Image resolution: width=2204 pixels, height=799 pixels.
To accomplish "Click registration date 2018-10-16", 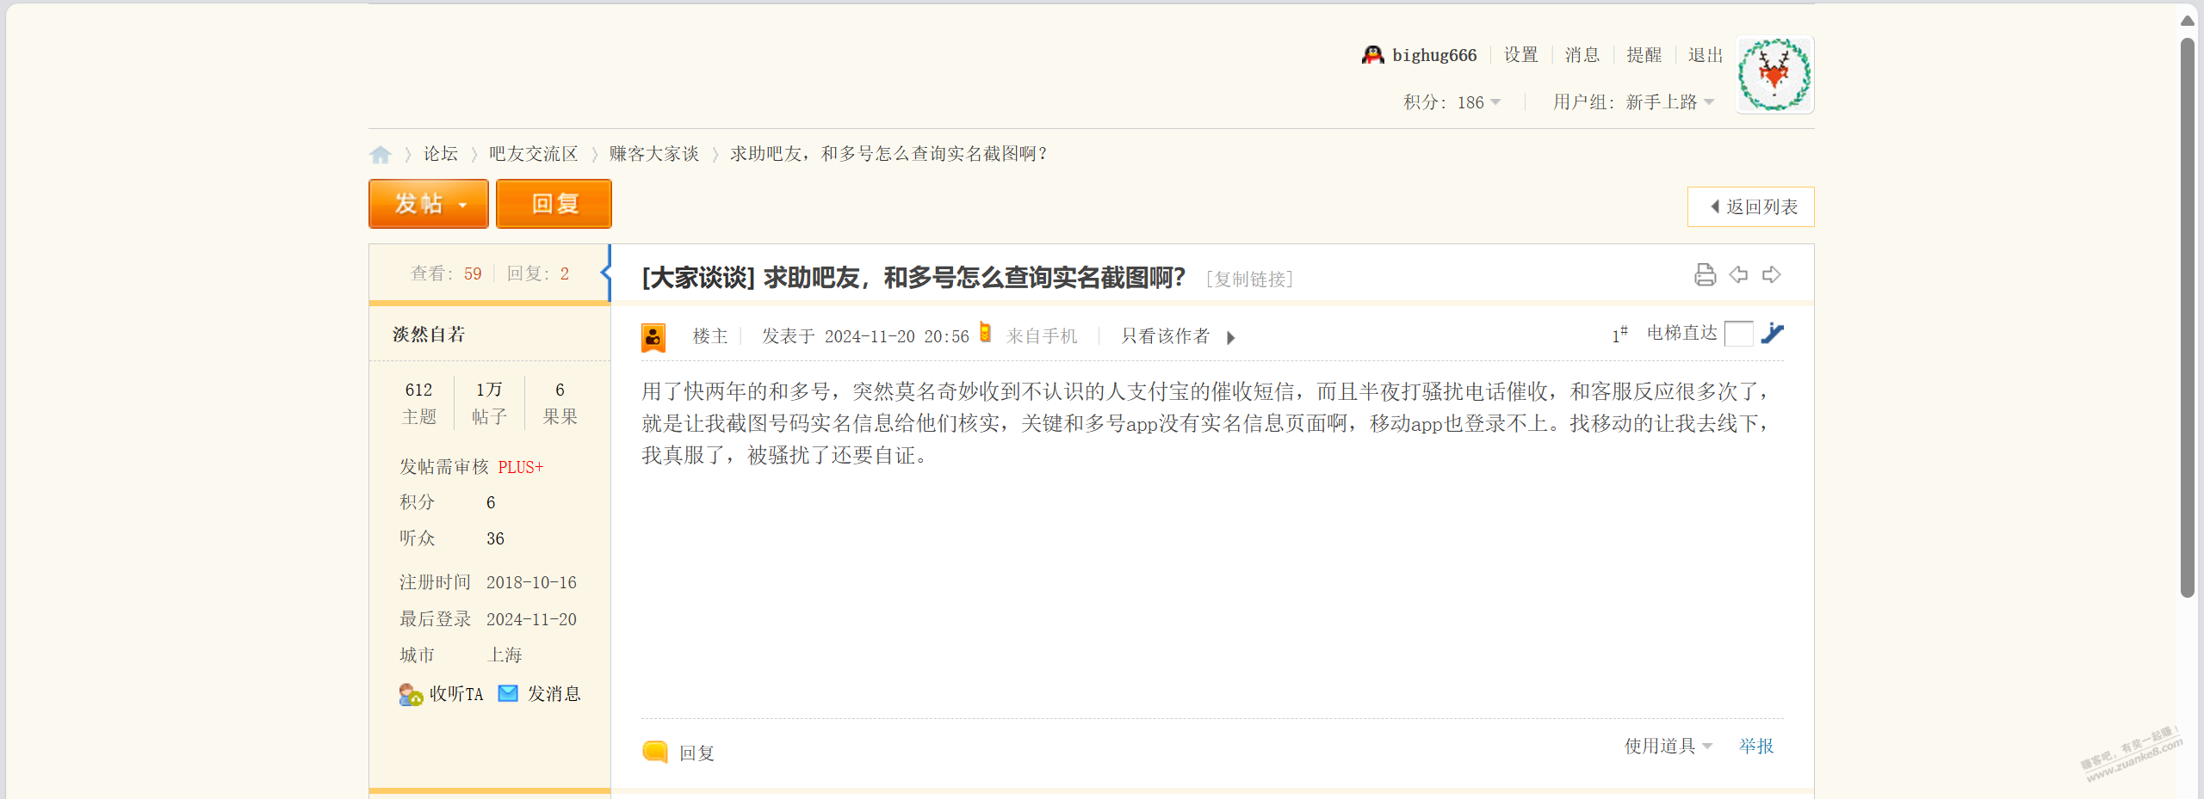I will click(531, 582).
